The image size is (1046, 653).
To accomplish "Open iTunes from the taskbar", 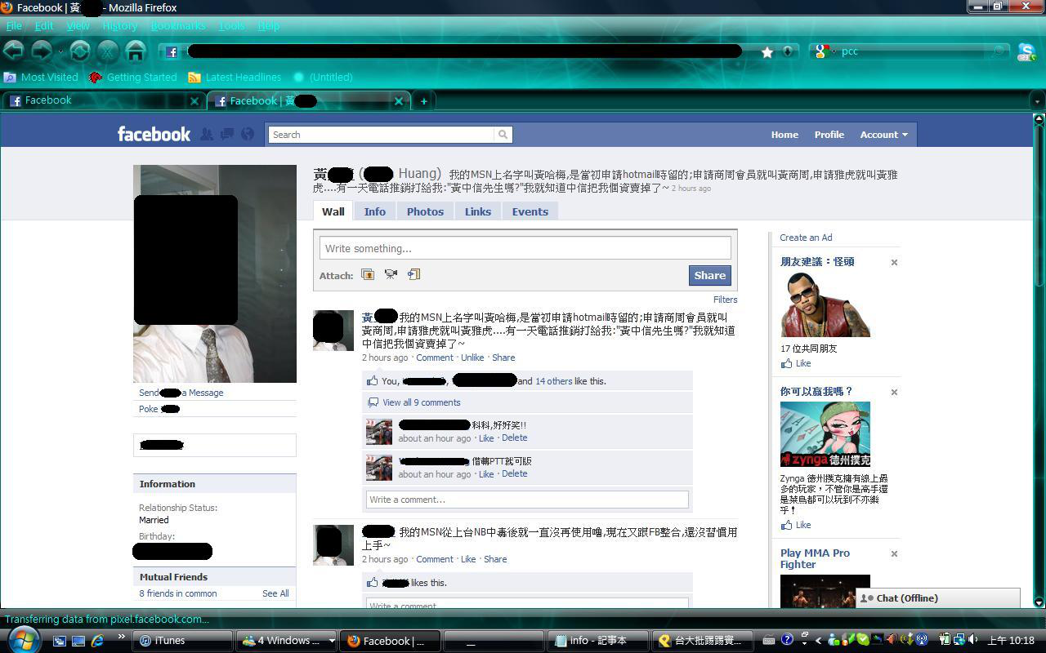I will [184, 641].
